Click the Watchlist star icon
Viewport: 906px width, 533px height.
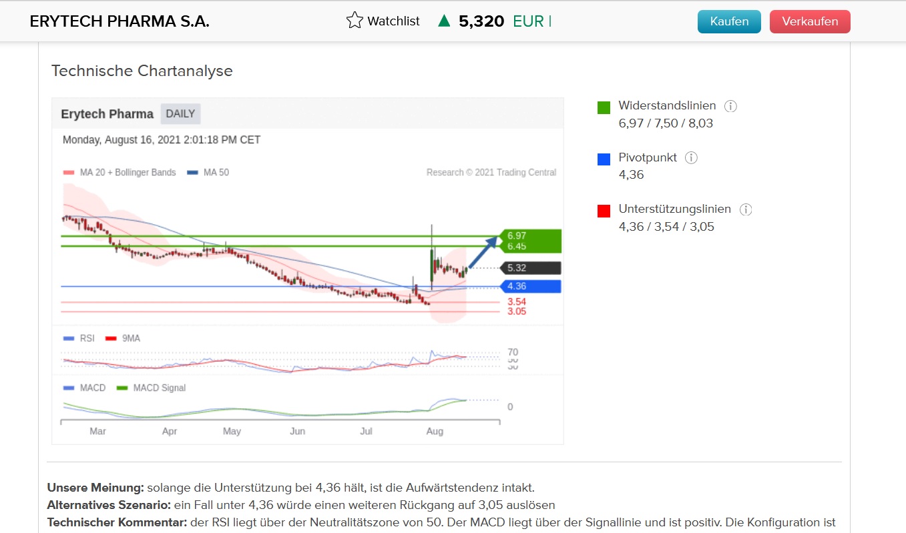(x=355, y=21)
